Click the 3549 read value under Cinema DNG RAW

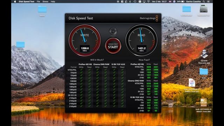coord(156,83)
